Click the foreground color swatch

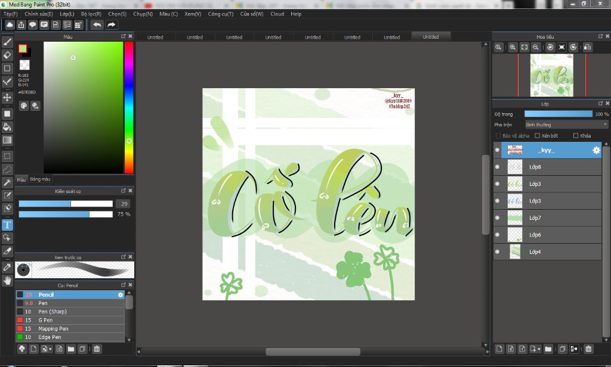point(23,49)
